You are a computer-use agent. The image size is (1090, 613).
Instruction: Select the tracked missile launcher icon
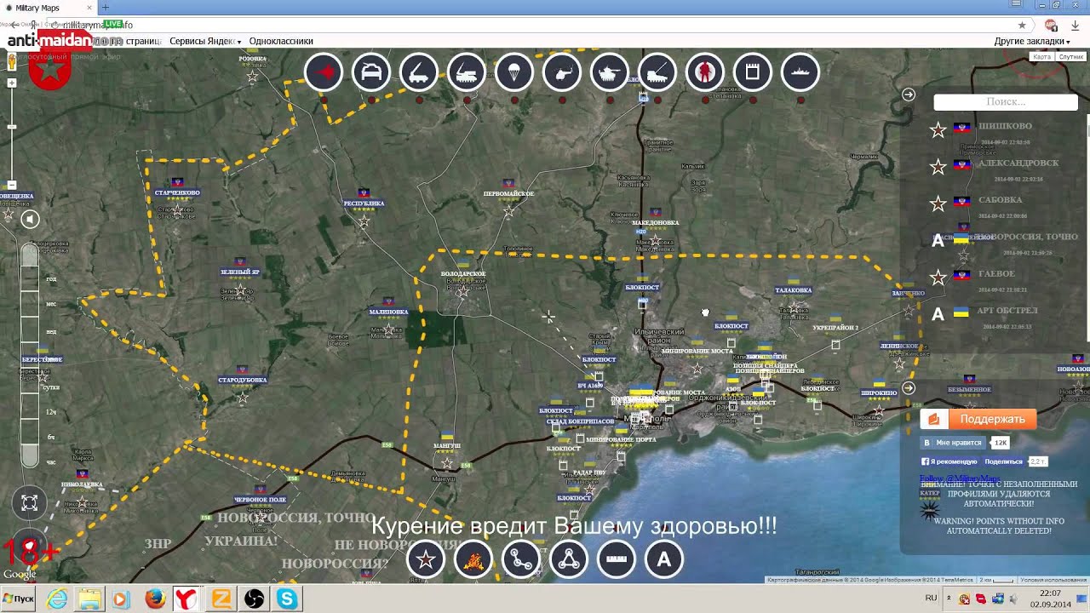(x=467, y=72)
